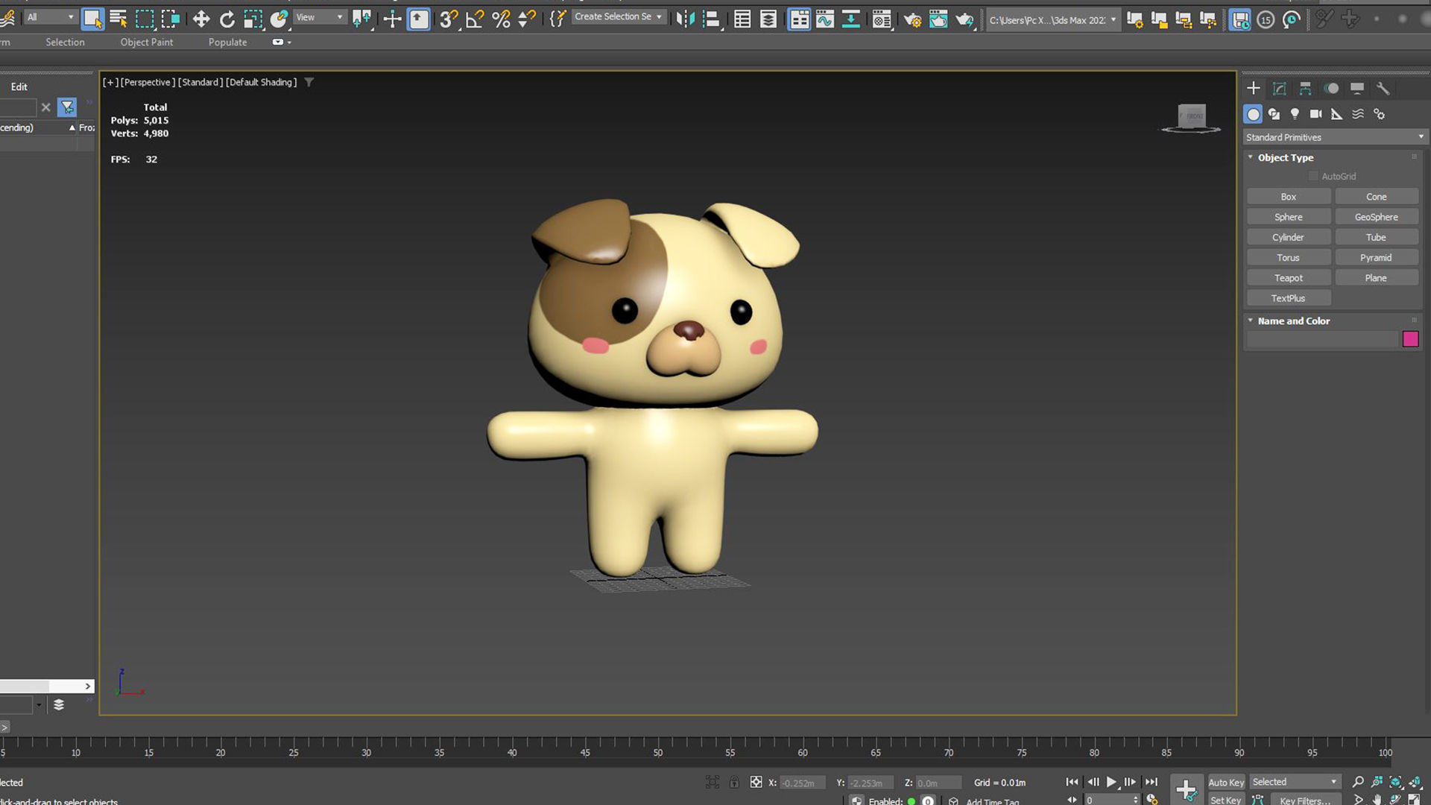Toggle the Scene Explorer
This screenshot has height=805, width=1431.
[742, 19]
